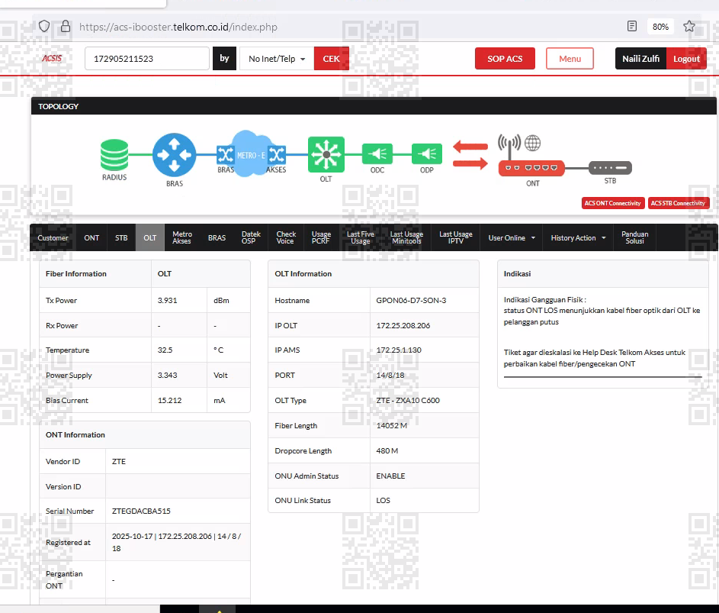Open the Check Voice tab
Viewport: 719px width, 613px height.
[286, 238]
